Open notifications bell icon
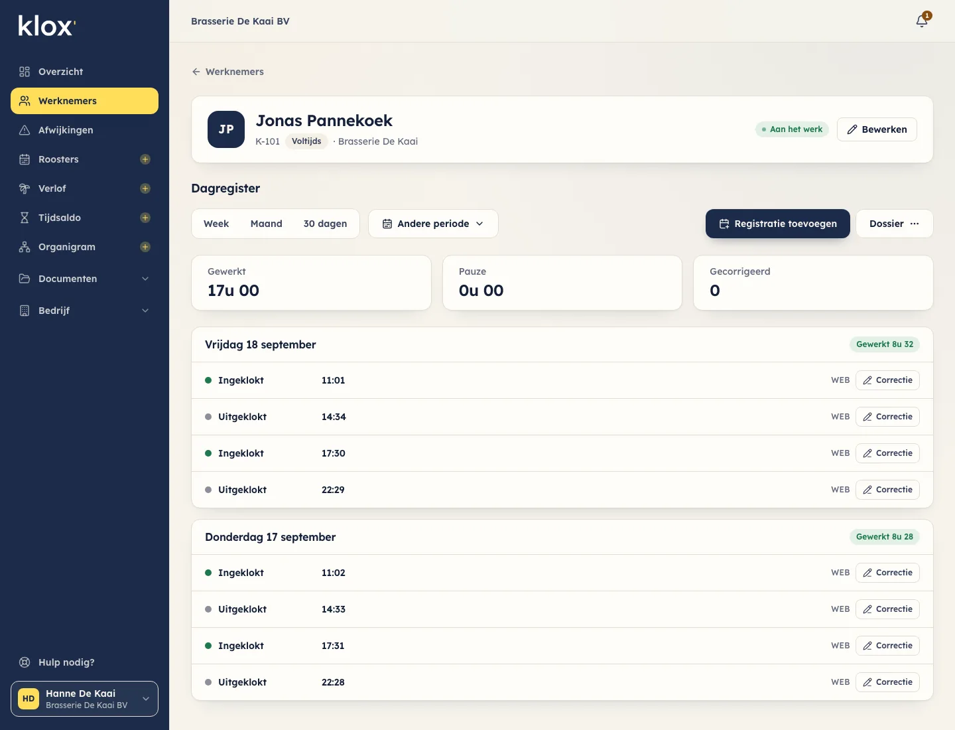Image resolution: width=955 pixels, height=730 pixels. (x=922, y=21)
